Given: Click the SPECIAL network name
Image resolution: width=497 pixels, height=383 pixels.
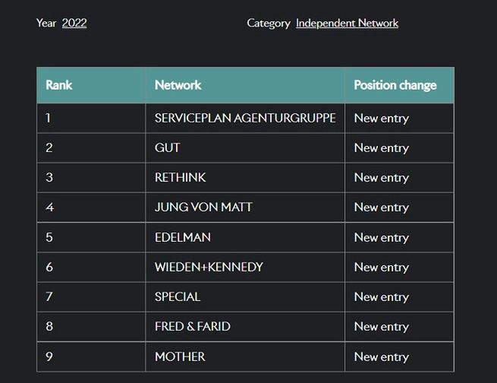Looking at the screenshot, I should pos(178,296).
